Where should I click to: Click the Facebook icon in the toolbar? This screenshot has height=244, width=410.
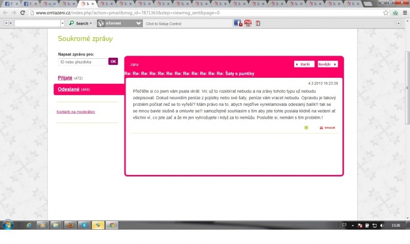[238, 23]
